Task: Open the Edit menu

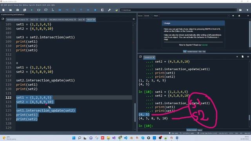Action: [x=5, y=5]
